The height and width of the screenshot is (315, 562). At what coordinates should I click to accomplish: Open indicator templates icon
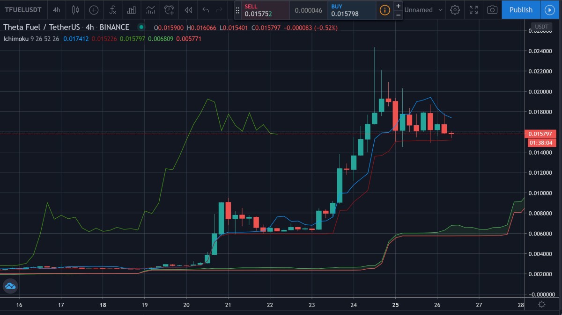150,10
